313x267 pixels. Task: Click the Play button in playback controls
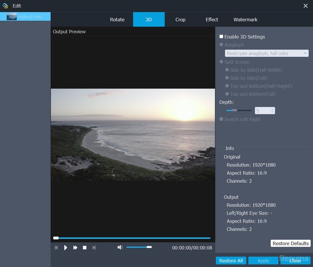(66, 247)
